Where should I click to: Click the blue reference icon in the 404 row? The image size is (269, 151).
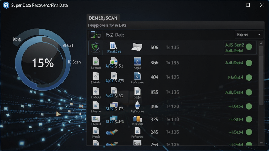(x=137, y=76)
